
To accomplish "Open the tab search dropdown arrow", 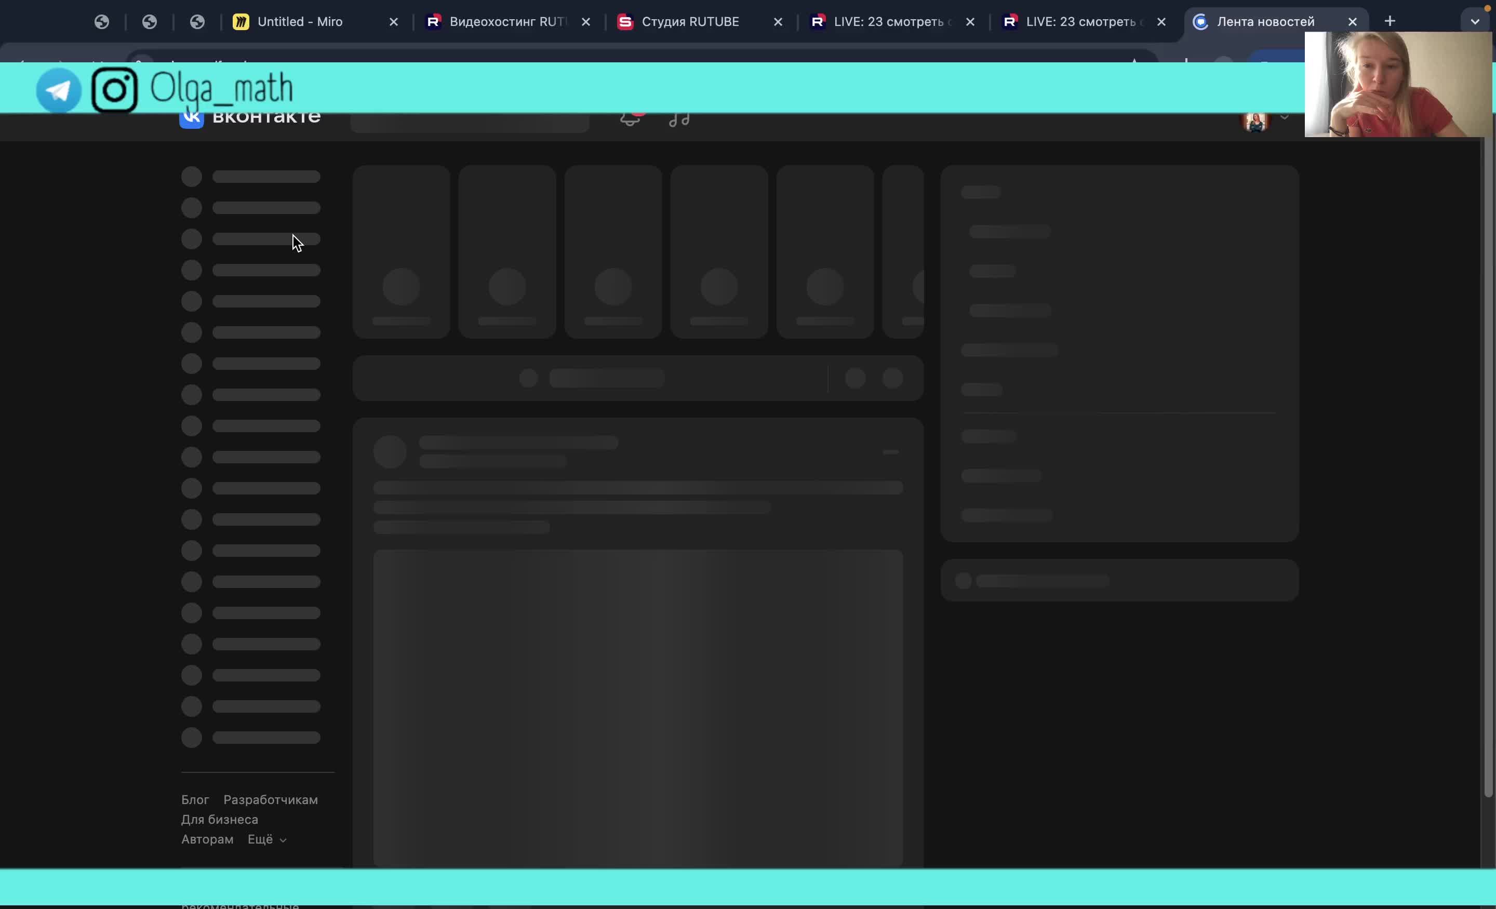I will tap(1475, 22).
